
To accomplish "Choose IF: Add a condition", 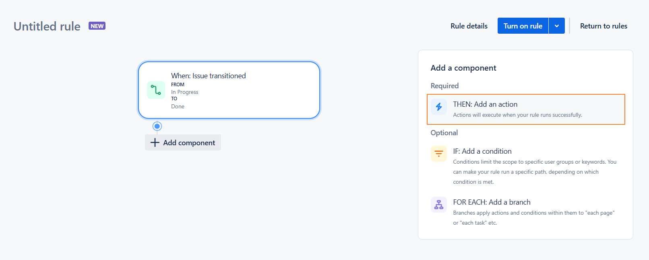I will click(482, 151).
